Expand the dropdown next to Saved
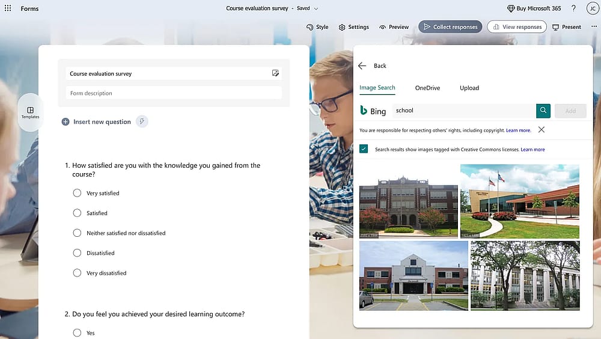This screenshot has width=601, height=339. coord(316,8)
